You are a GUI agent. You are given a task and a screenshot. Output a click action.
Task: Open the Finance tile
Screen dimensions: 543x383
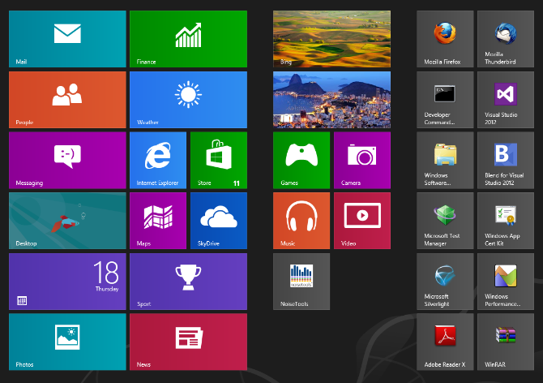188,39
